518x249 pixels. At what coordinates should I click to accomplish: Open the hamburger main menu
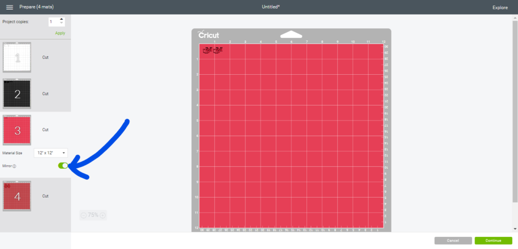[x=10, y=7]
